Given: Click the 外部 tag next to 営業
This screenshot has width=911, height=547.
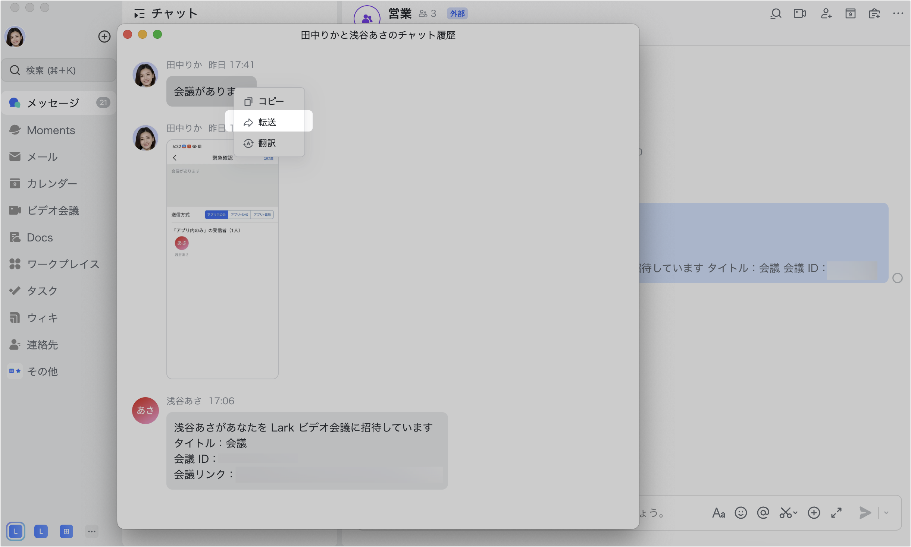Looking at the screenshot, I should (457, 14).
